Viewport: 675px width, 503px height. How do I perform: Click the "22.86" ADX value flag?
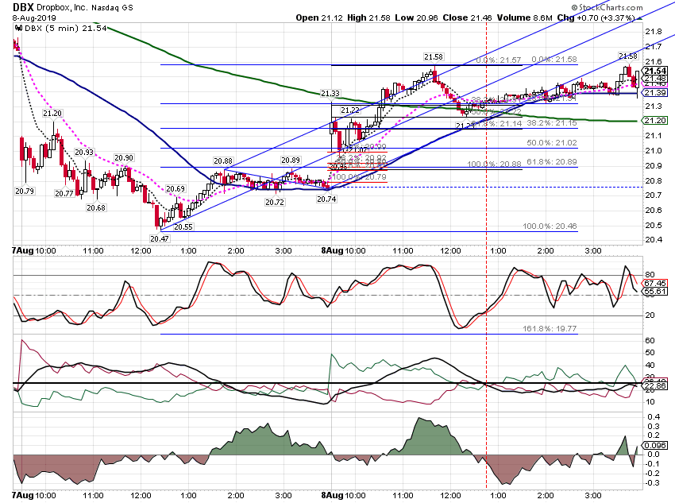pyautogui.click(x=655, y=386)
